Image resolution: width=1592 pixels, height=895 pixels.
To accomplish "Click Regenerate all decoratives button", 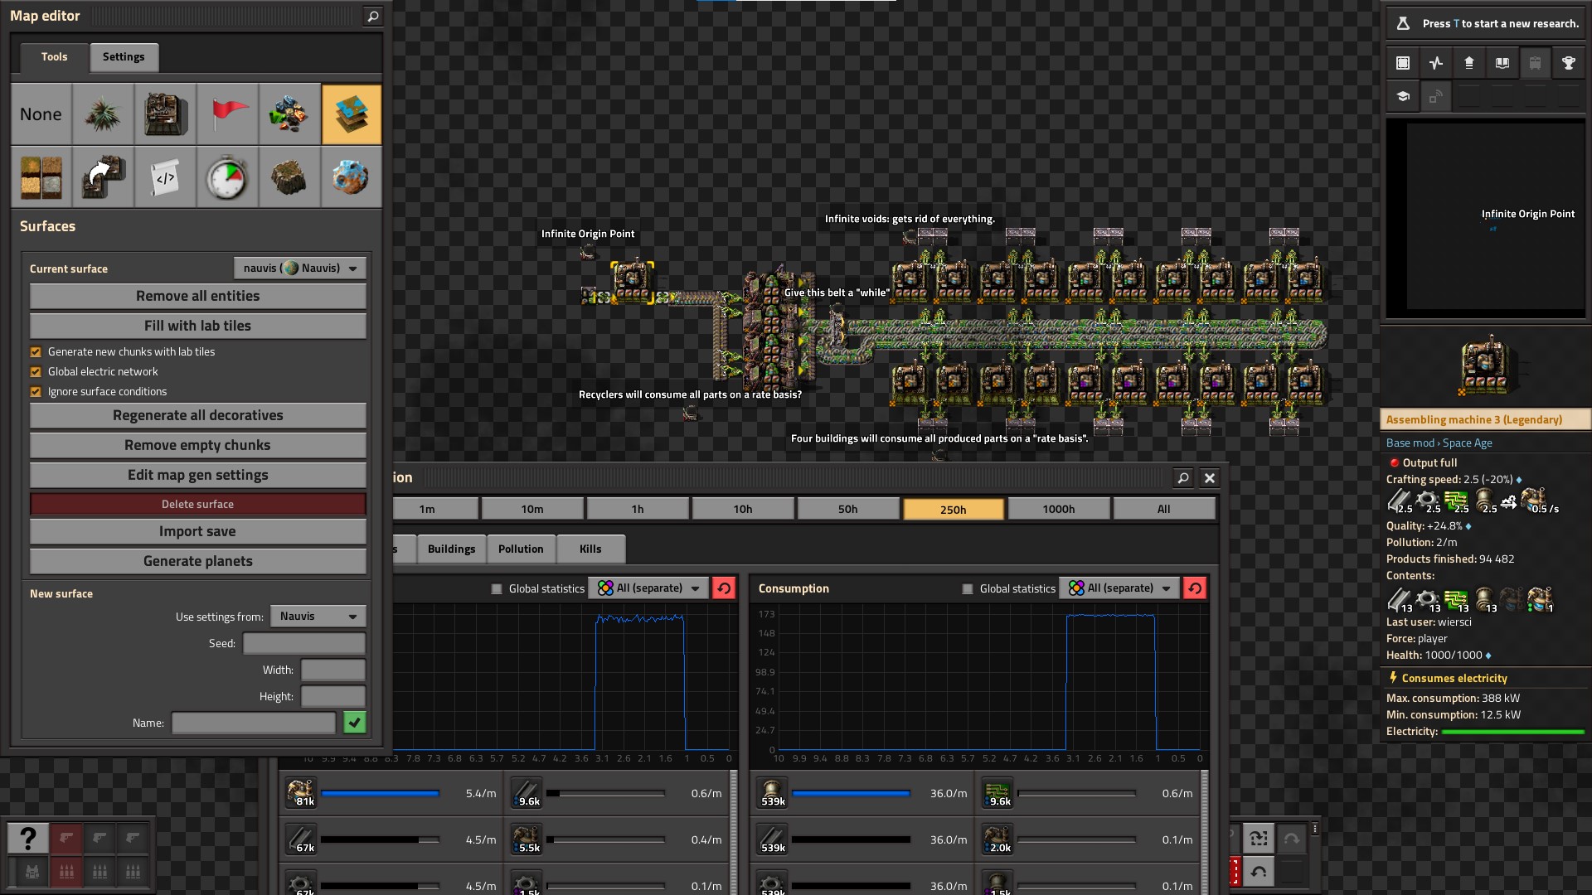I will coord(197,415).
